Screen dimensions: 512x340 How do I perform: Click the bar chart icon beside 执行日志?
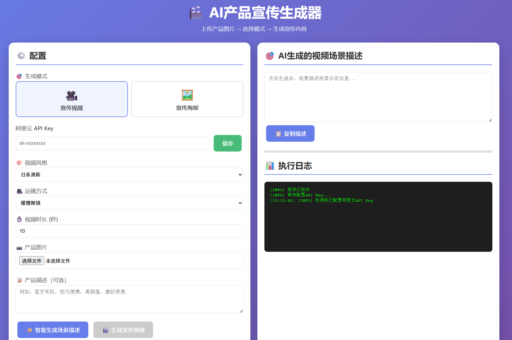coord(270,166)
